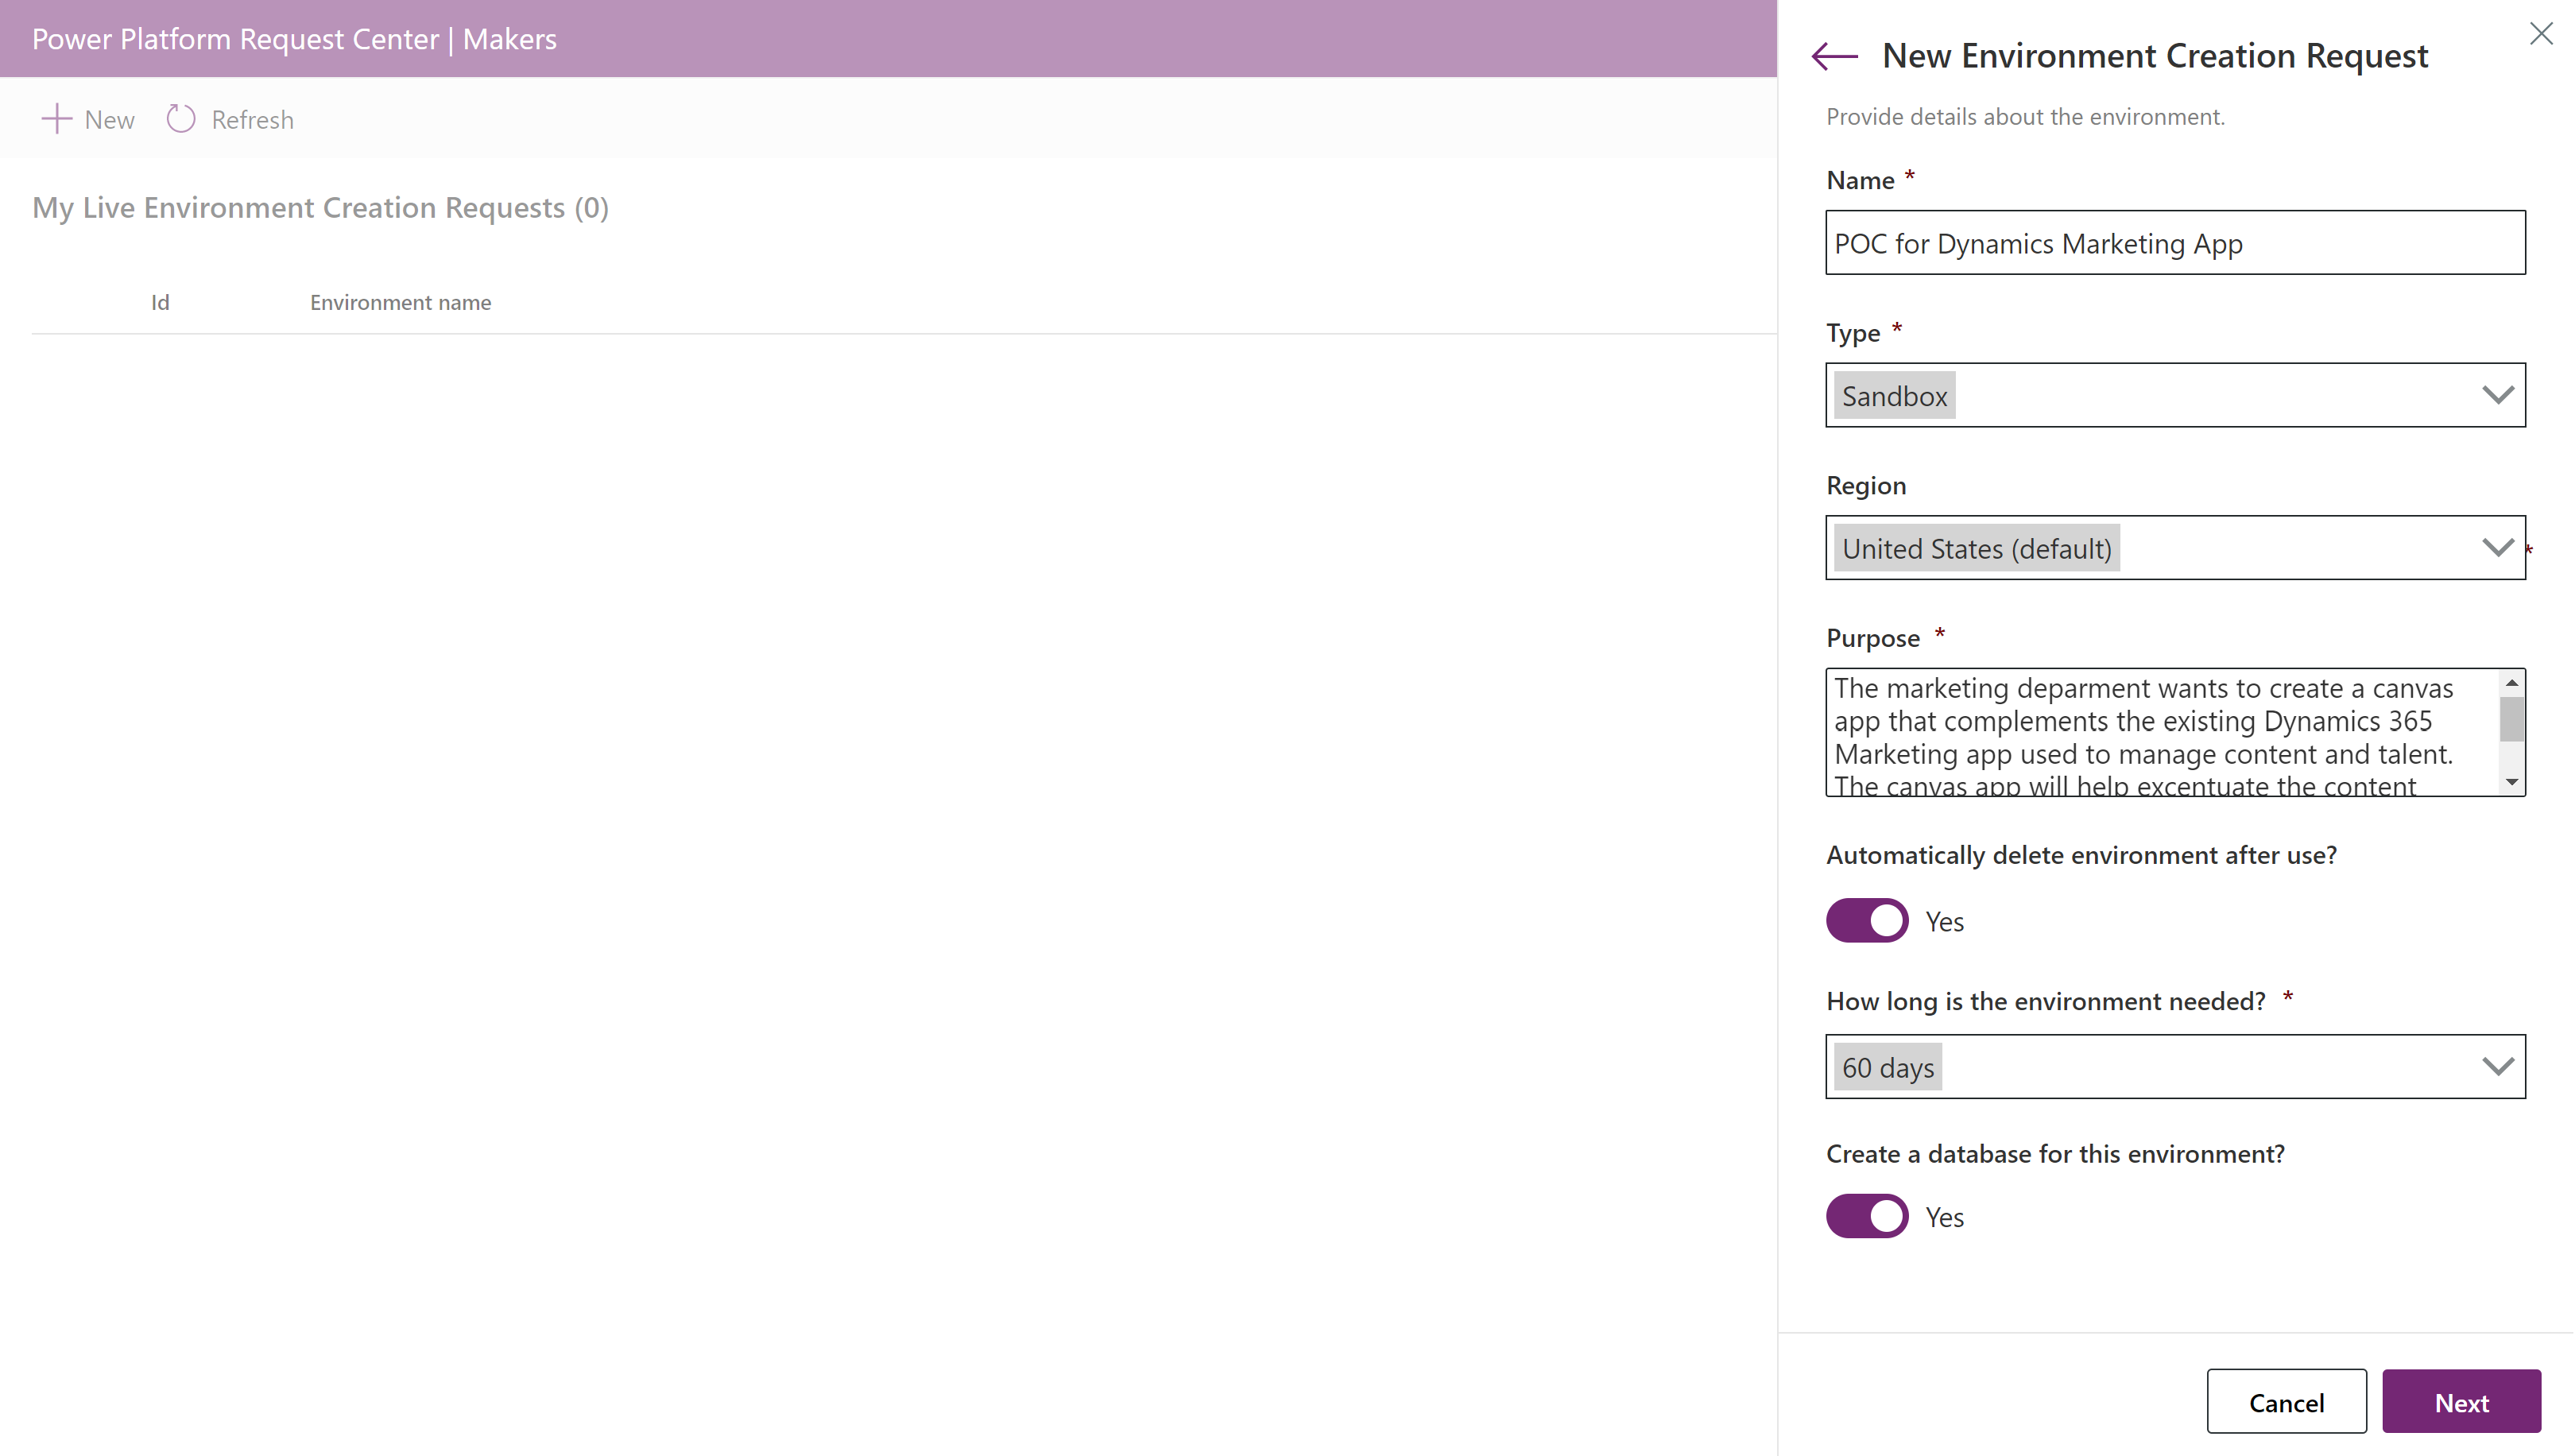Click the Id column header

point(160,302)
